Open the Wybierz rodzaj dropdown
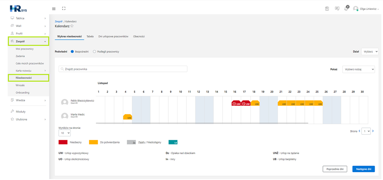The height and width of the screenshot is (180, 383). pos(358,69)
